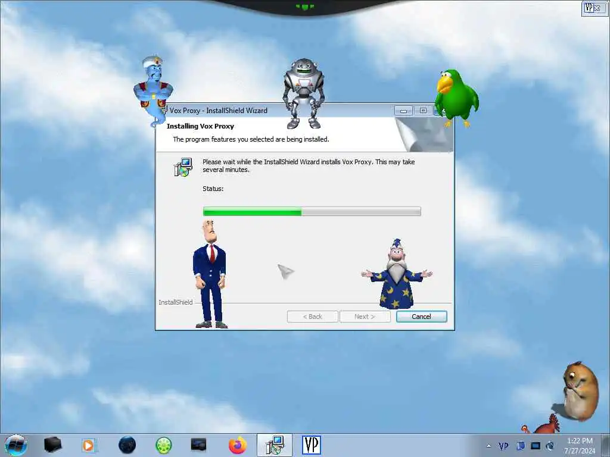This screenshot has height=457, width=610.
Task: Open the Windows Start menu orb
Action: [16, 445]
